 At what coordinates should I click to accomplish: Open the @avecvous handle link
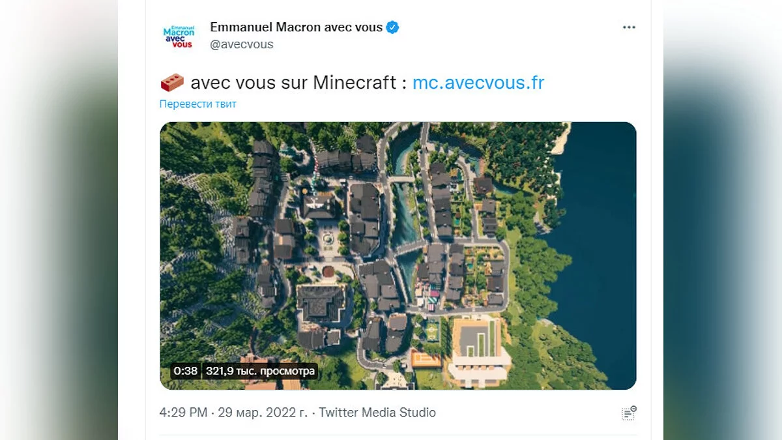242,44
